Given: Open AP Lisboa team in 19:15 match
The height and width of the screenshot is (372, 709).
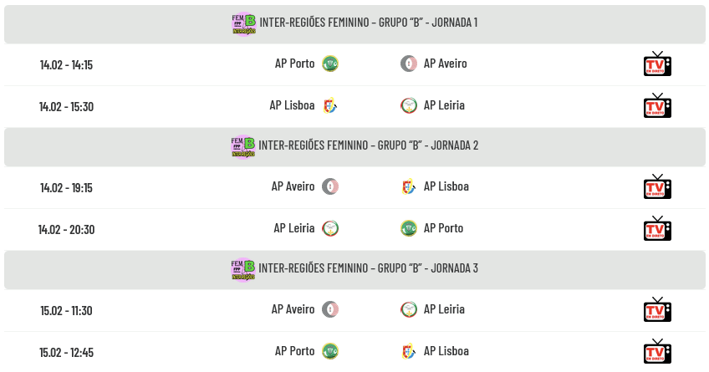Looking at the screenshot, I should (x=446, y=186).
